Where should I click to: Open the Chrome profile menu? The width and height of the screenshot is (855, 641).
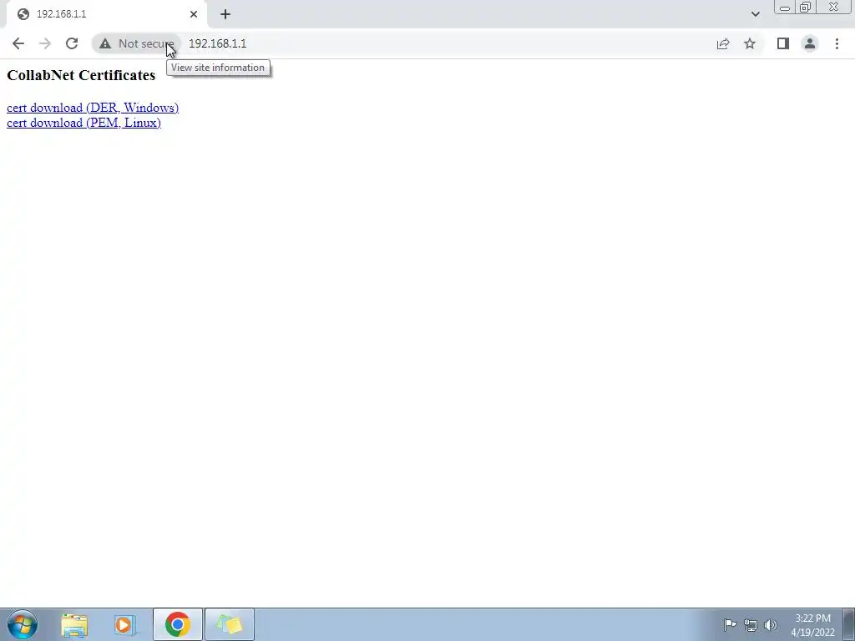810,43
